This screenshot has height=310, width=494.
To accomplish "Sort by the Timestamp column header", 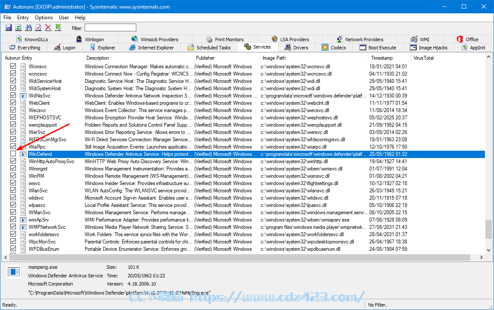I will pos(390,58).
